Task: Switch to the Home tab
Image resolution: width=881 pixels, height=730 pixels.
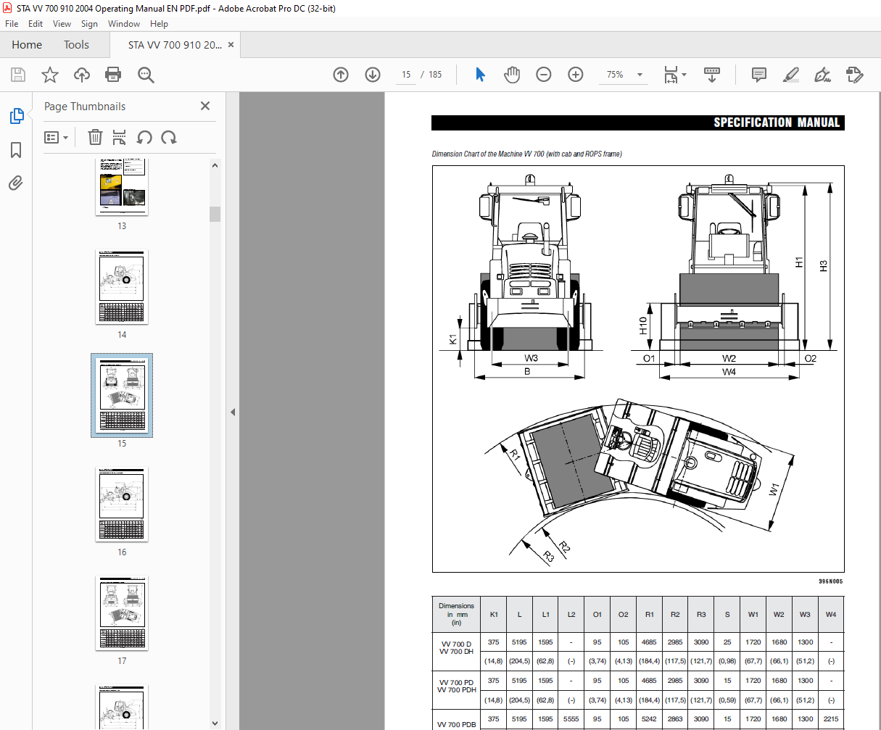Action: (x=27, y=45)
